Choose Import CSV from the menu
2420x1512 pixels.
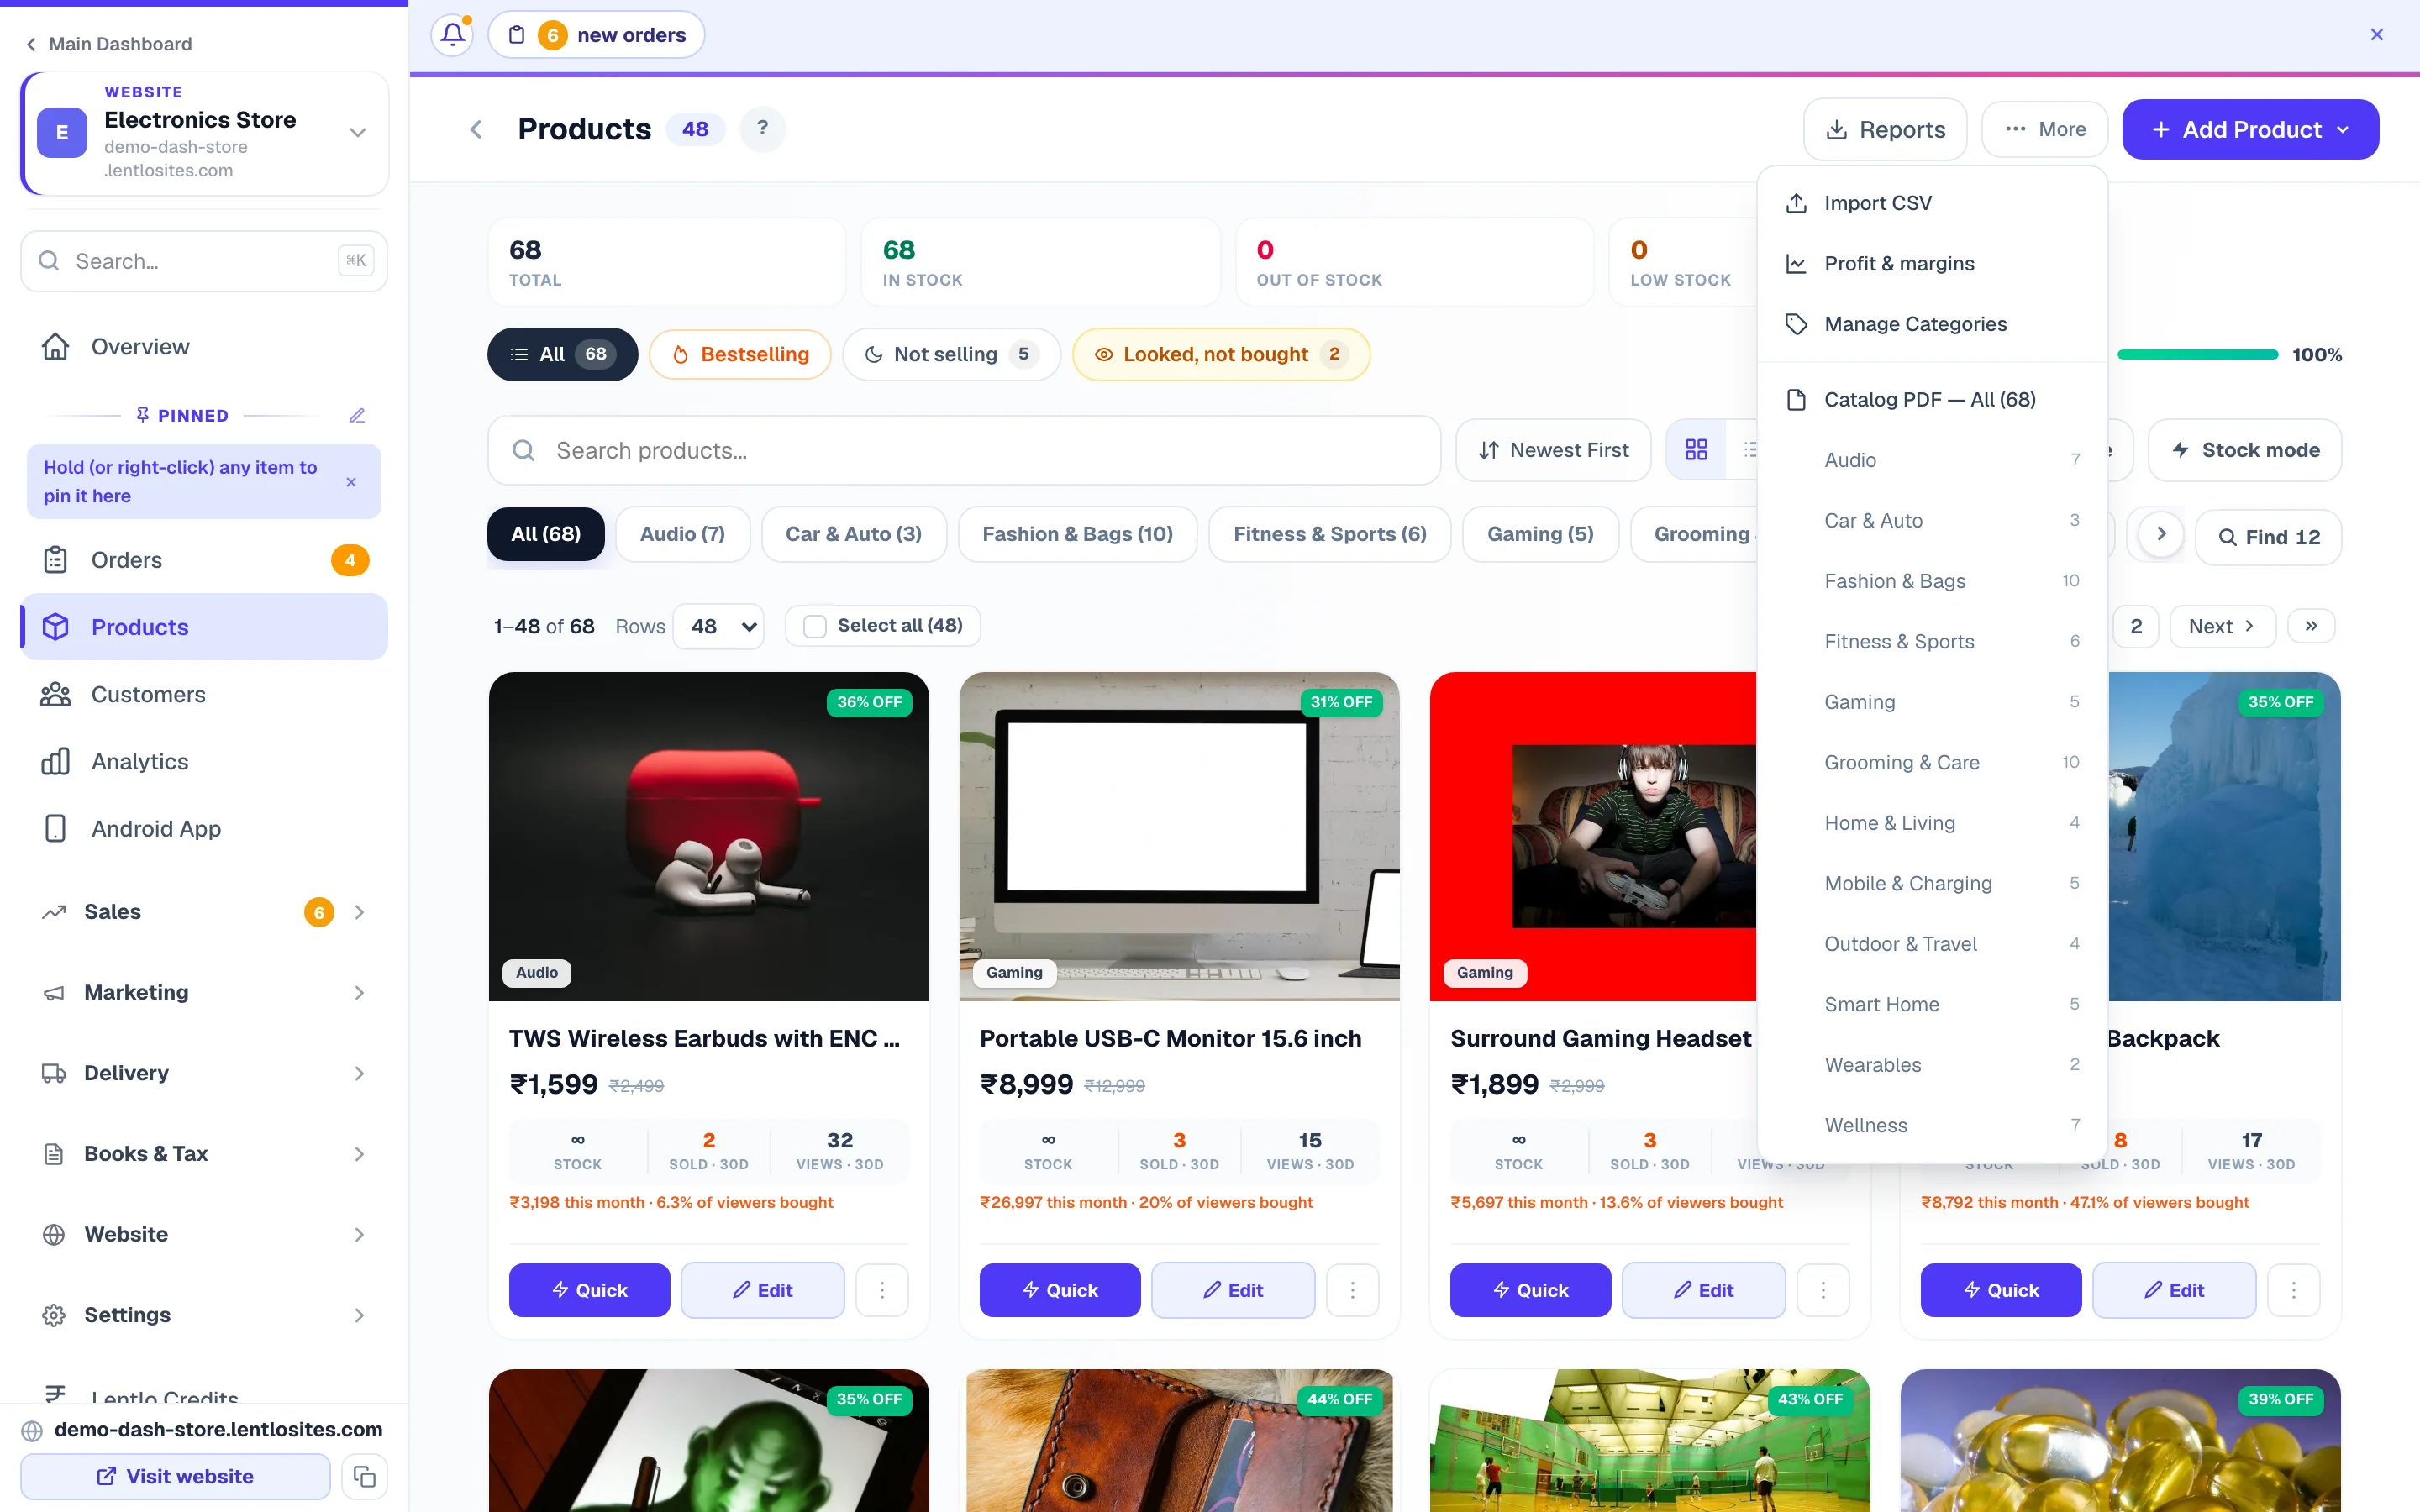click(1932, 203)
